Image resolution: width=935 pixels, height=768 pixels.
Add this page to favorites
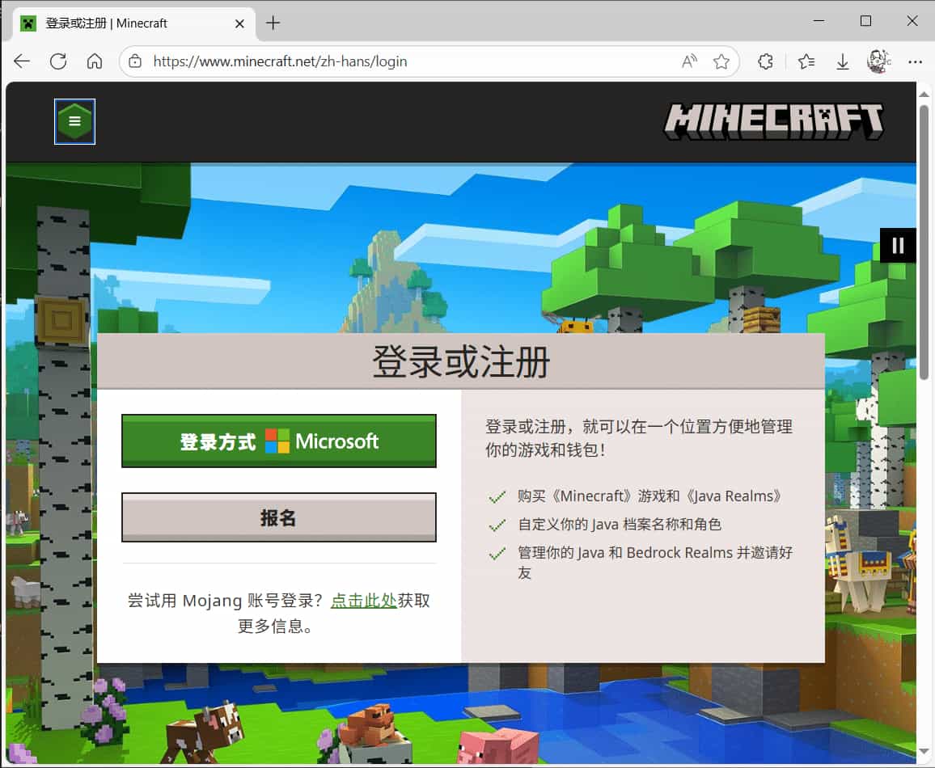721,61
